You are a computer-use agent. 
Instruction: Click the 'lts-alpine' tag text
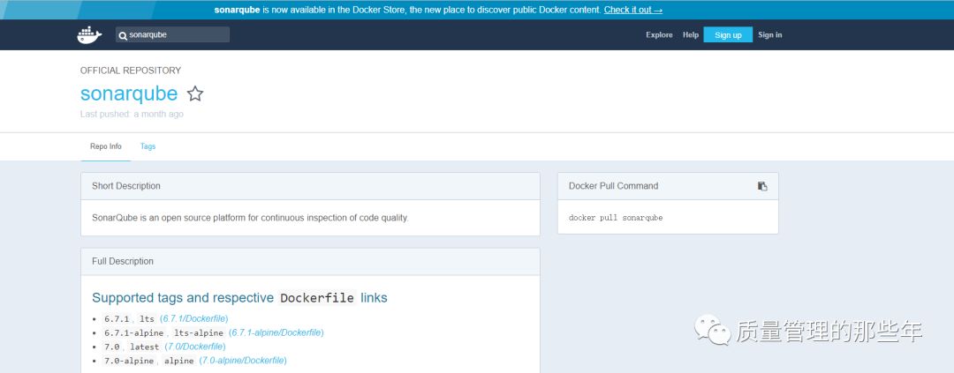198,333
